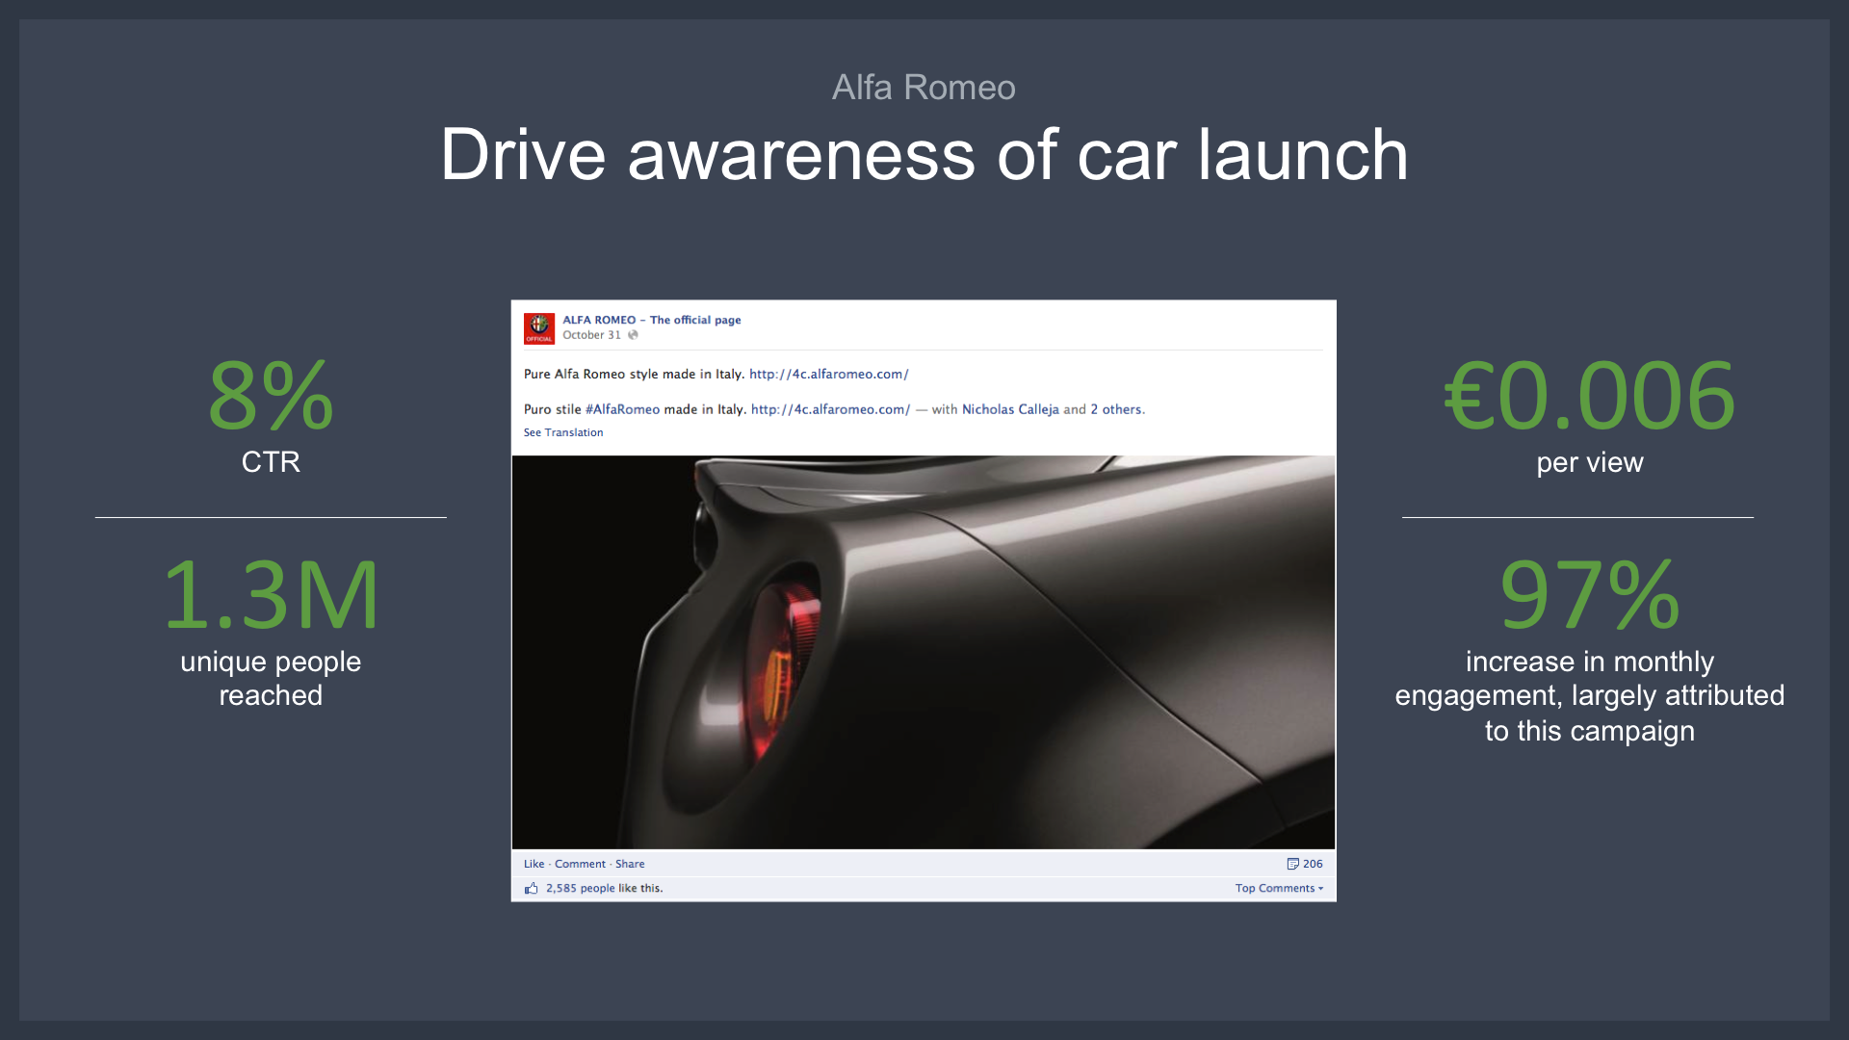
Task: Click the 206 shares count
Action: click(x=1313, y=864)
